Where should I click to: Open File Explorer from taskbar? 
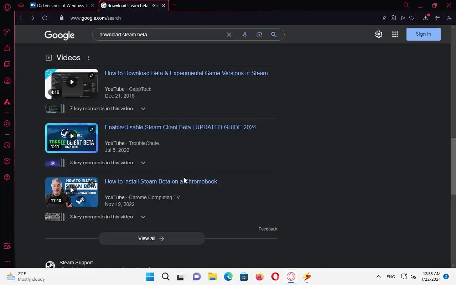(213, 276)
